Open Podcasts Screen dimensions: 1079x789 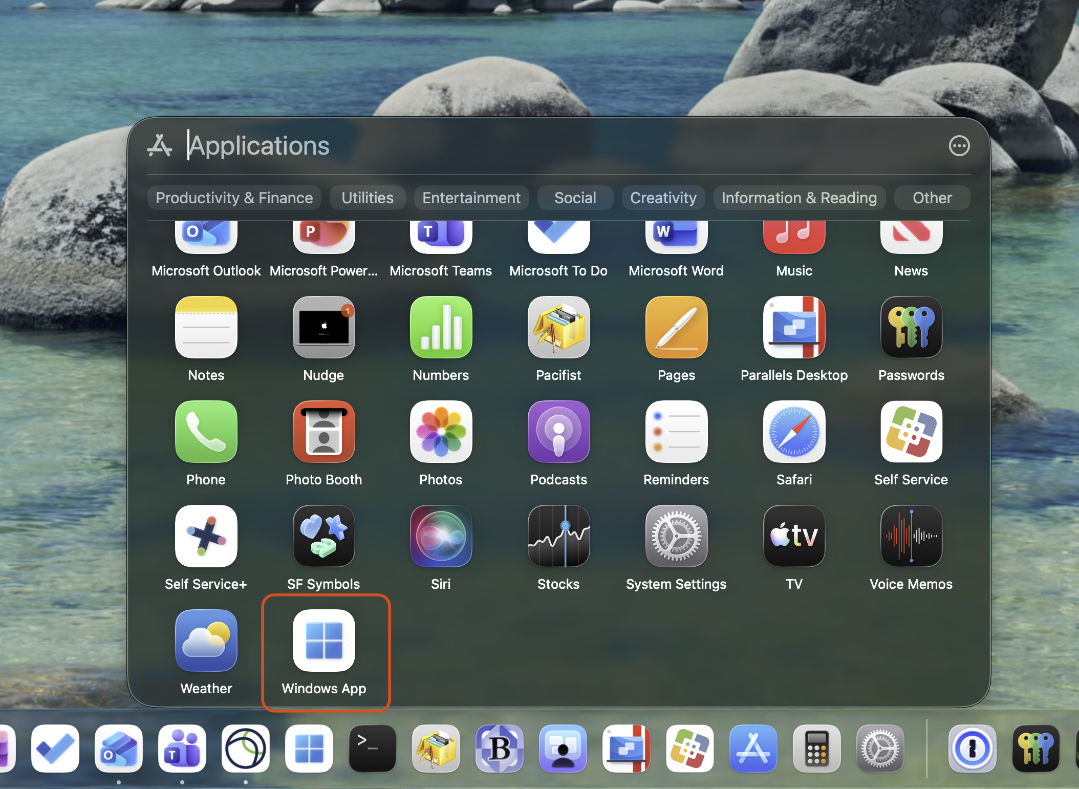(x=559, y=432)
